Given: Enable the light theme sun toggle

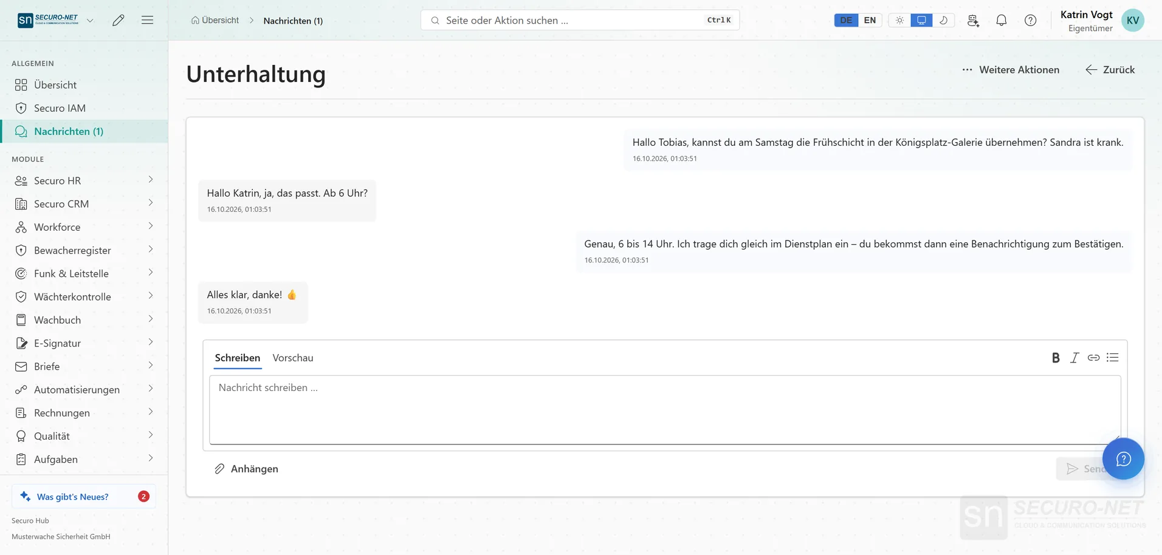Looking at the screenshot, I should (x=899, y=20).
